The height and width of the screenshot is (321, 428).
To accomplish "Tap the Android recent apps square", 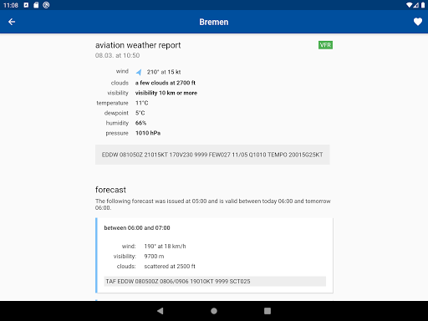I will [267, 311].
